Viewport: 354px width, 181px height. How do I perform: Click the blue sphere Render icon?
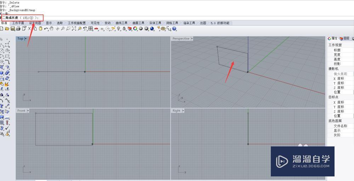[152, 29]
